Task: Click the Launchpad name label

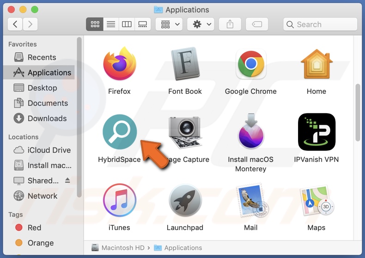Action: coord(185,227)
